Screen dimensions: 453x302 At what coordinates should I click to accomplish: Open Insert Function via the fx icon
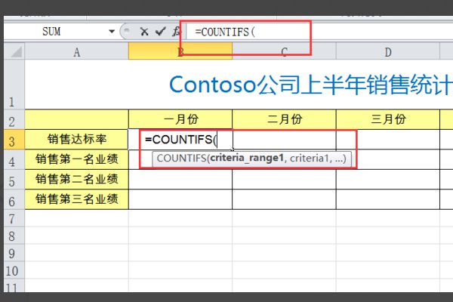tap(176, 31)
